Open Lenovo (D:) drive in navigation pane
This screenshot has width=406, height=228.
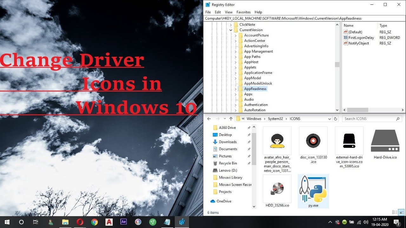tap(228, 170)
